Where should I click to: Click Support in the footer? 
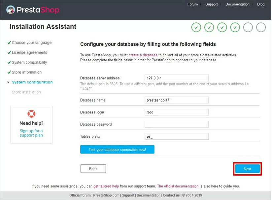(x=128, y=195)
